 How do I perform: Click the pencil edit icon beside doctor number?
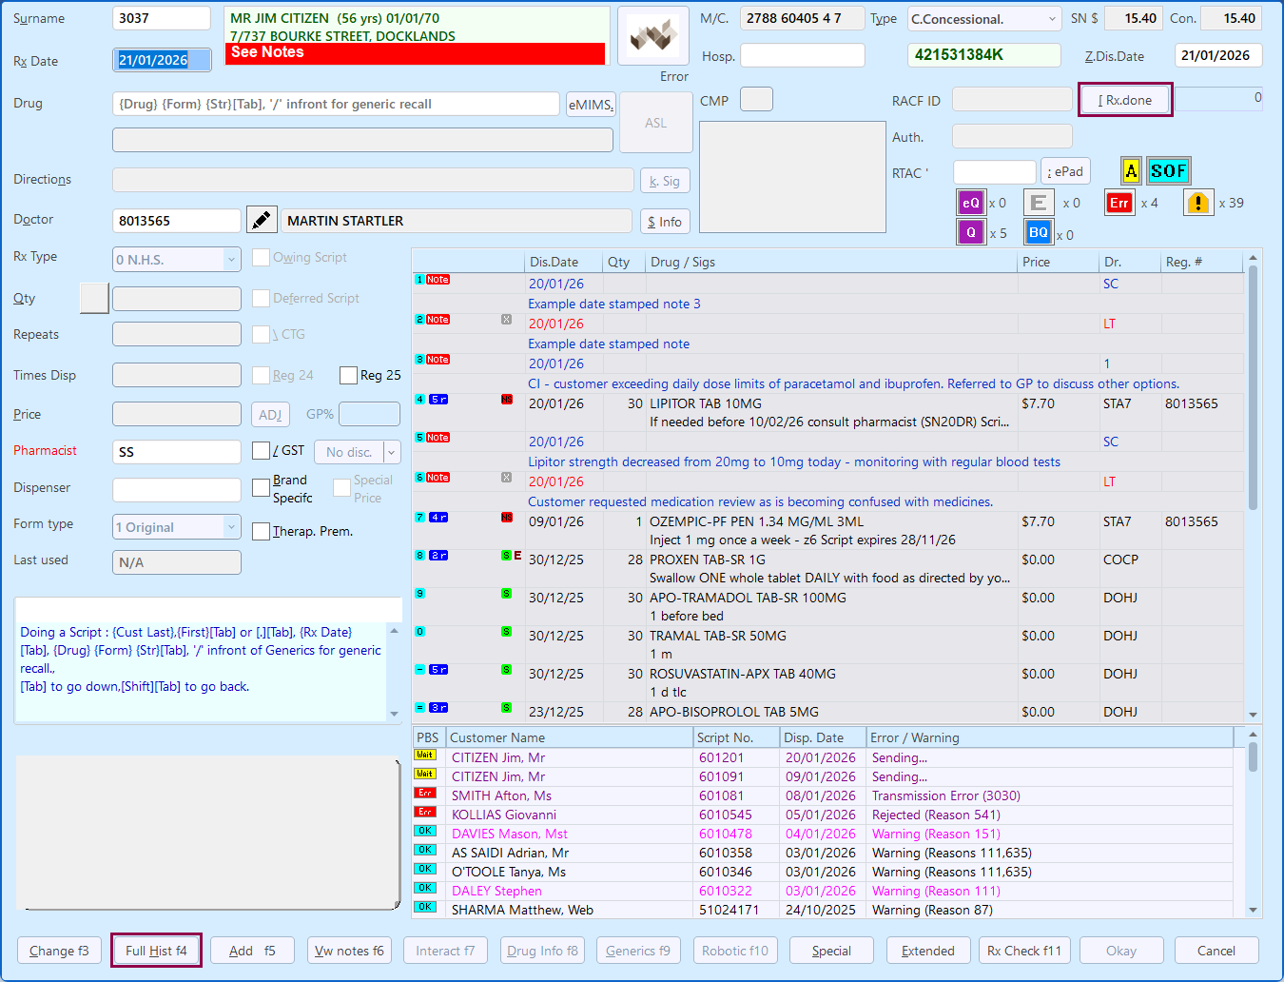262,220
